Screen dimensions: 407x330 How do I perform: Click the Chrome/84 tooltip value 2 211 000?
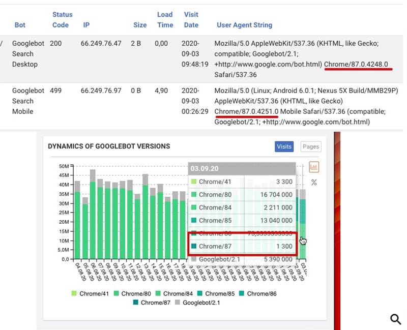click(278, 207)
